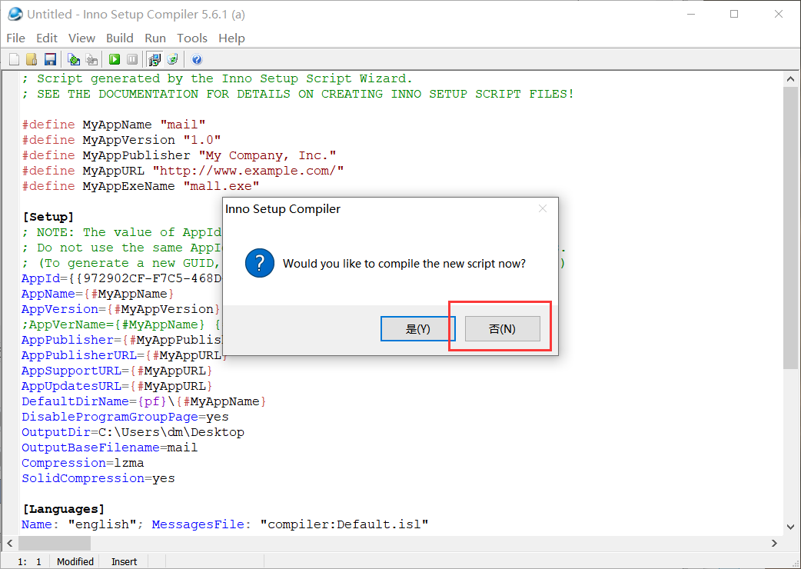Click the MyAppURL define line
Screen dimensions: 801x569
183,171
